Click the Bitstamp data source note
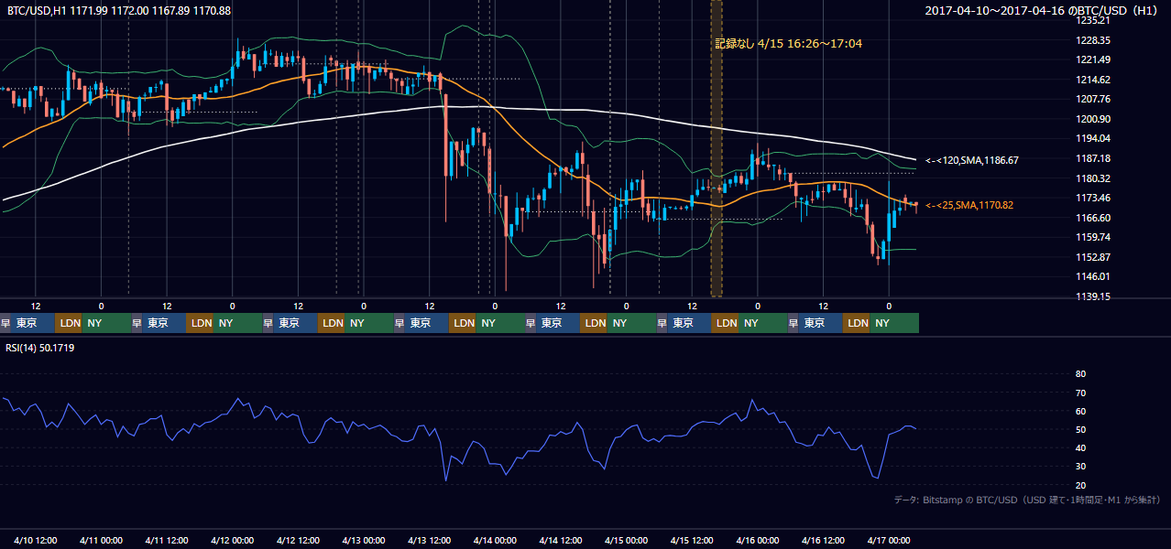Screen dimensions: 1171x549 (1027, 500)
